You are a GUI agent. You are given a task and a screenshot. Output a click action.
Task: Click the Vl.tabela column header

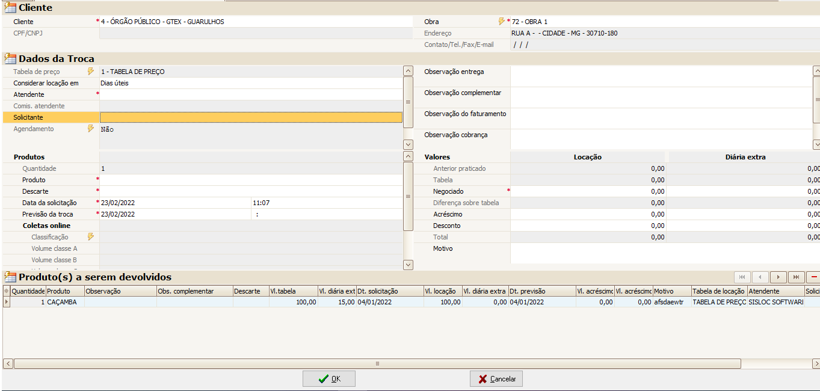pyautogui.click(x=294, y=291)
